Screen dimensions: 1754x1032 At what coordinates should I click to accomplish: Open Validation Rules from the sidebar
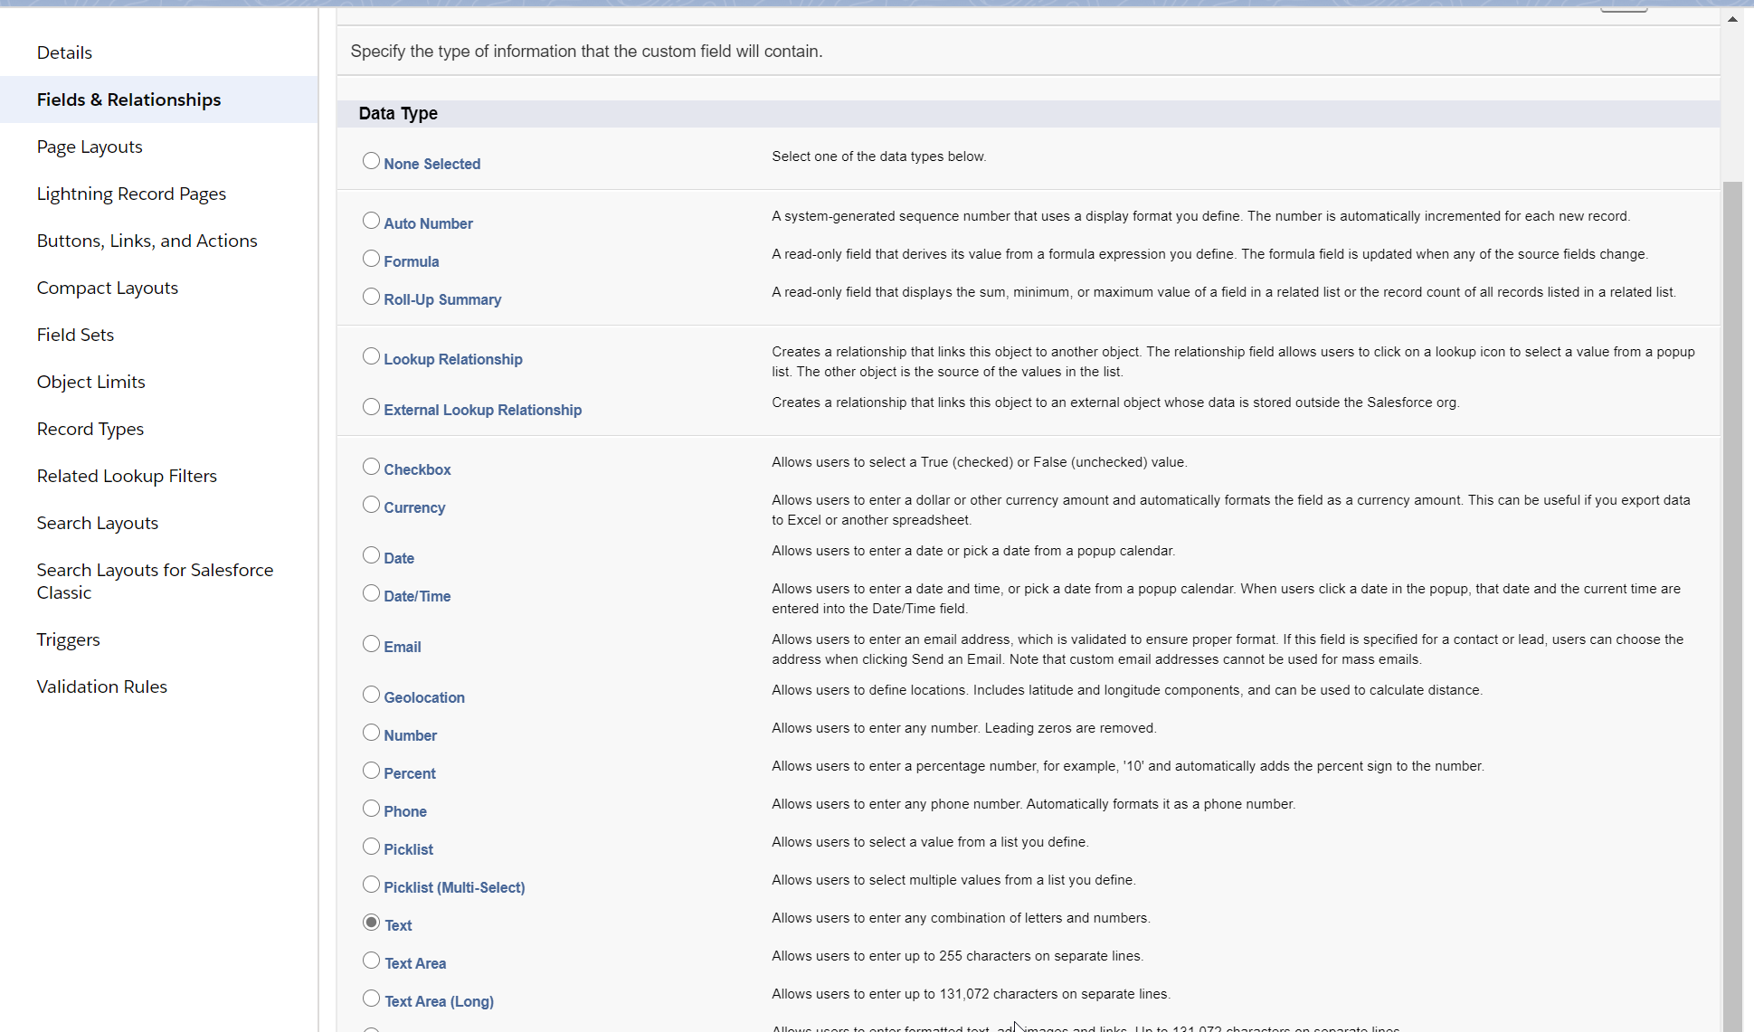(101, 686)
